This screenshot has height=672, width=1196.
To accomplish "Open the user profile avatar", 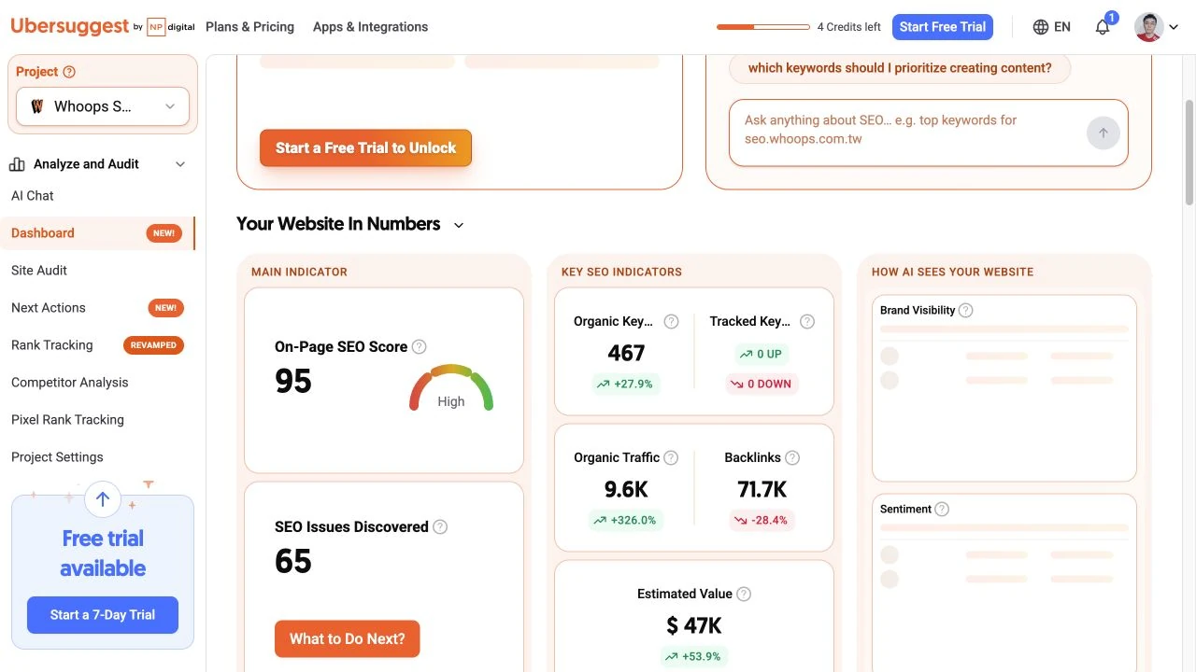I will [x=1148, y=27].
